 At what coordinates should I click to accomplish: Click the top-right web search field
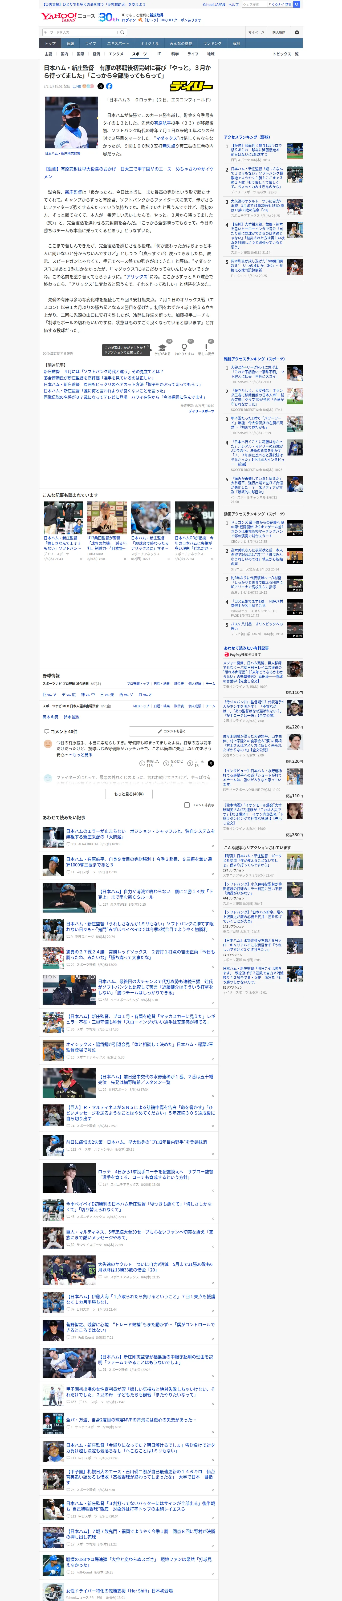(254, 4)
